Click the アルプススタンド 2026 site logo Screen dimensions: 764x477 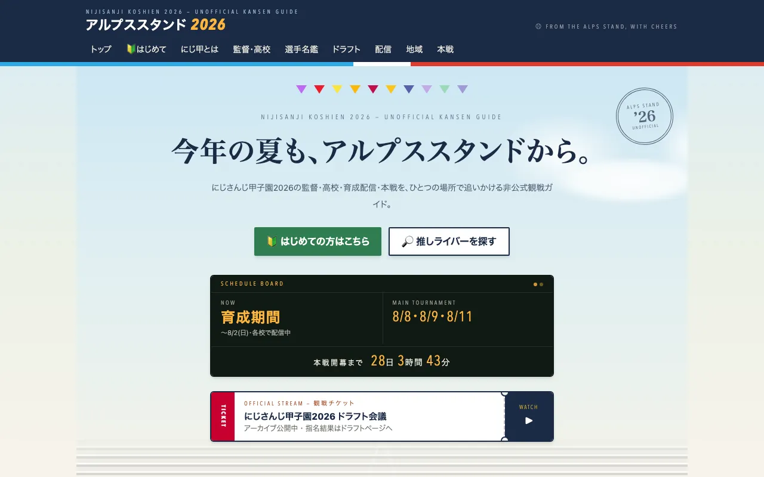[x=156, y=24]
